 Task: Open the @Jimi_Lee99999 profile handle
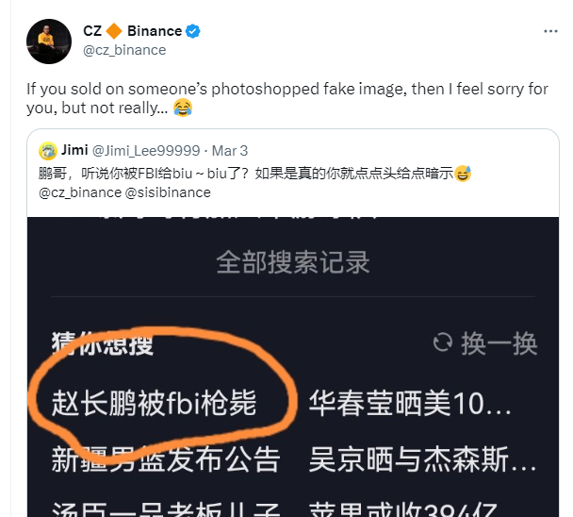click(x=146, y=151)
